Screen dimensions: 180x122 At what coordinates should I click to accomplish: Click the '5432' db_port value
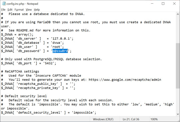tap(49, 63)
